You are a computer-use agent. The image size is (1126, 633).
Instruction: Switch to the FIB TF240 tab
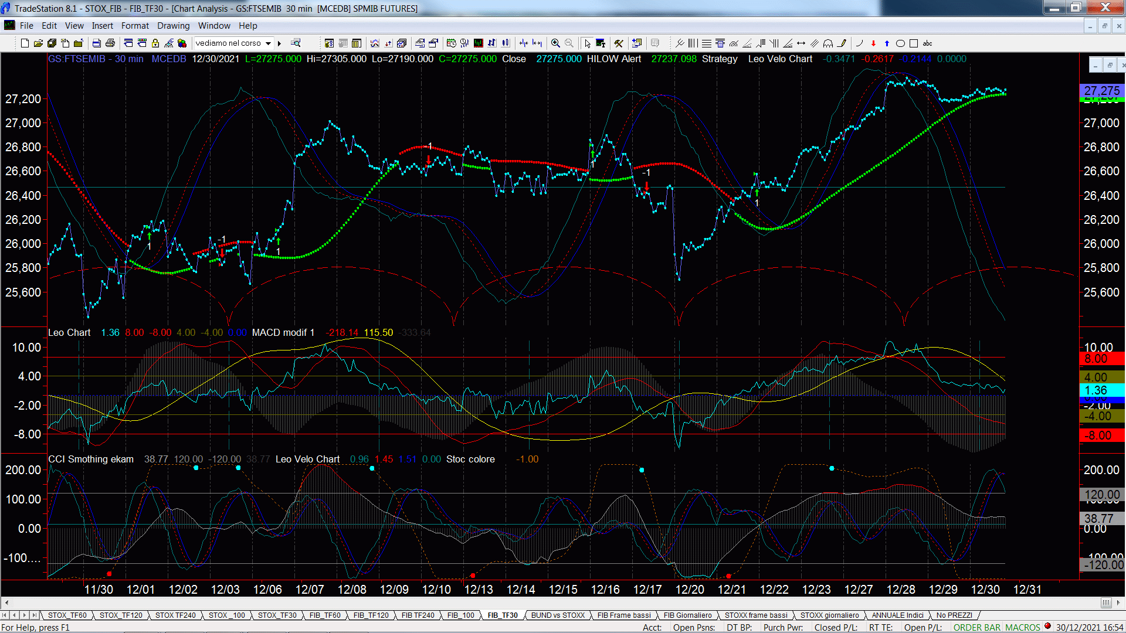(418, 615)
